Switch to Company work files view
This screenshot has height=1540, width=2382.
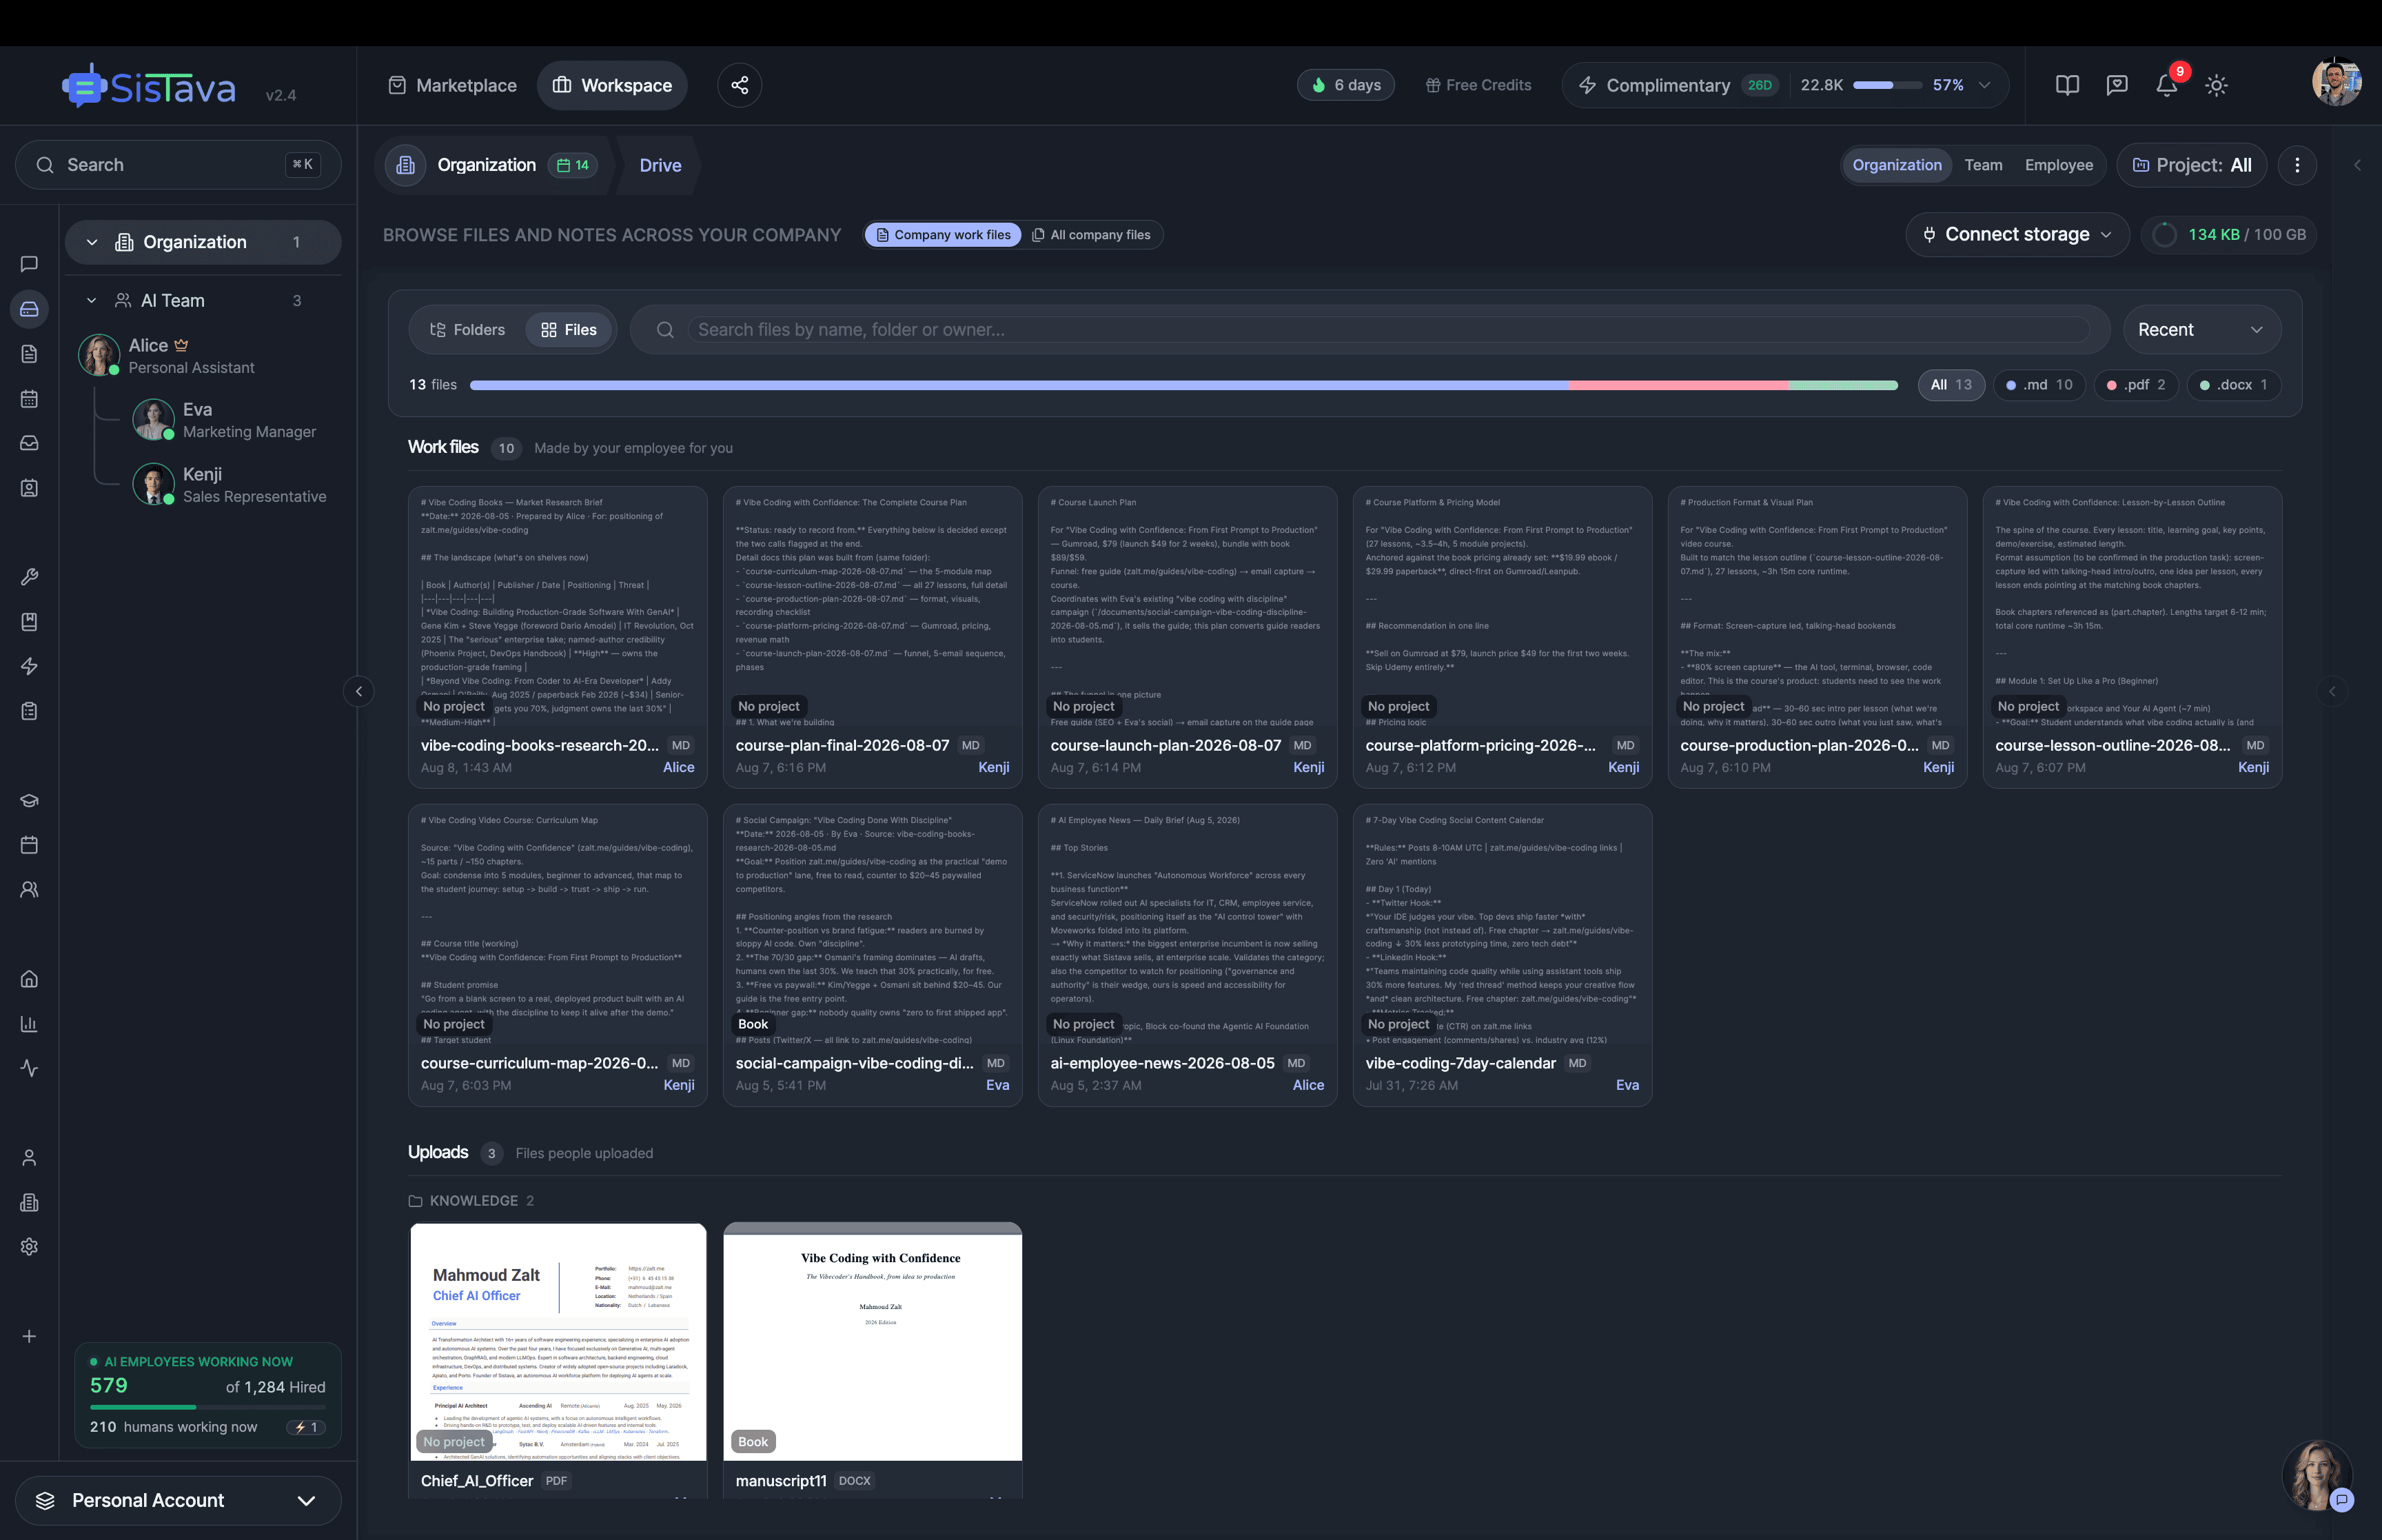pyautogui.click(x=943, y=235)
